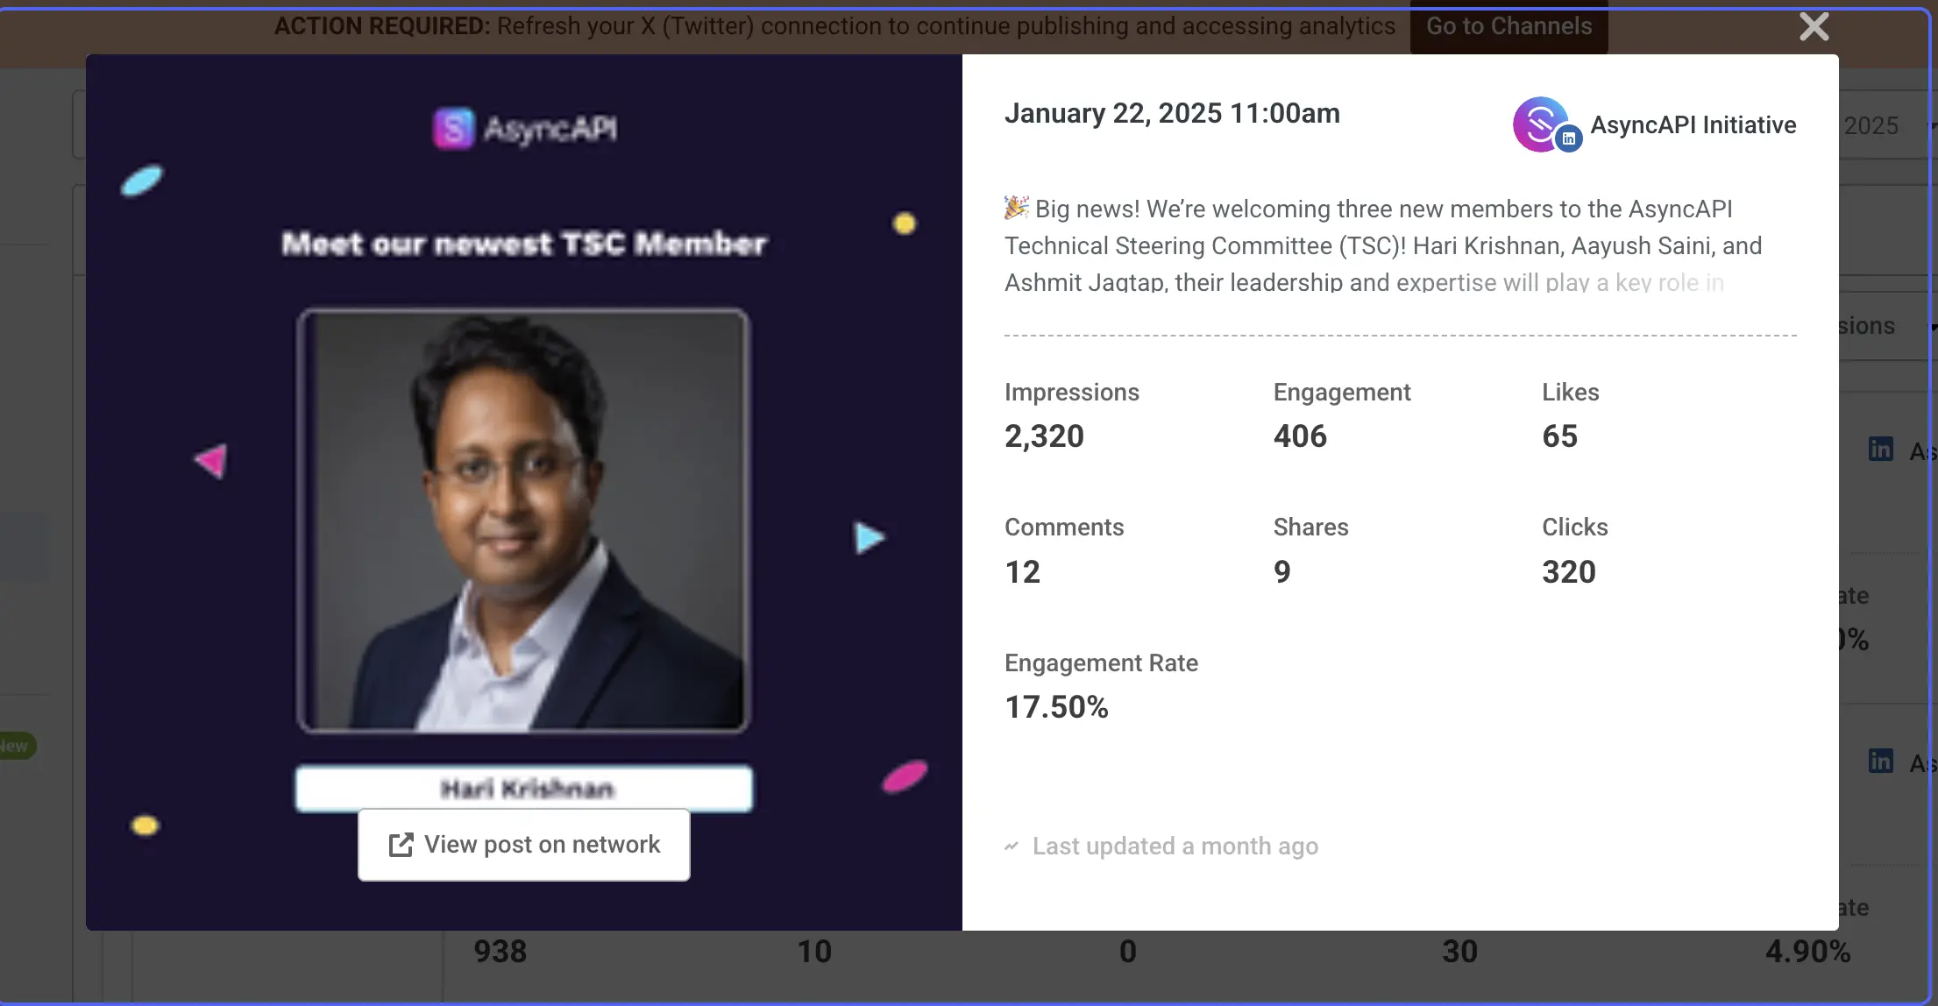Click the trending arrow beside Last updated text
Screen dimensions: 1938x1006
pos(1012,846)
